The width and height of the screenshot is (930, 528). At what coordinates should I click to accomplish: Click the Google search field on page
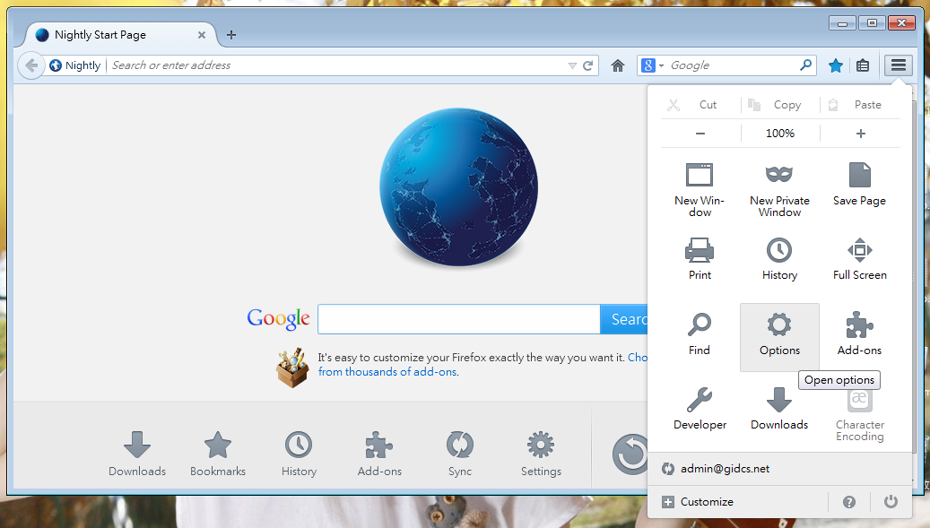point(458,319)
